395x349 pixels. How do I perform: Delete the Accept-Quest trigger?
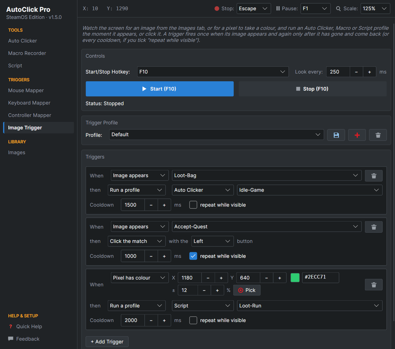pos(374,227)
